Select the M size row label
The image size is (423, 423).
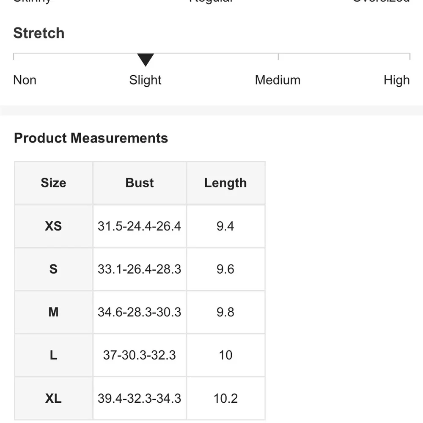53,312
